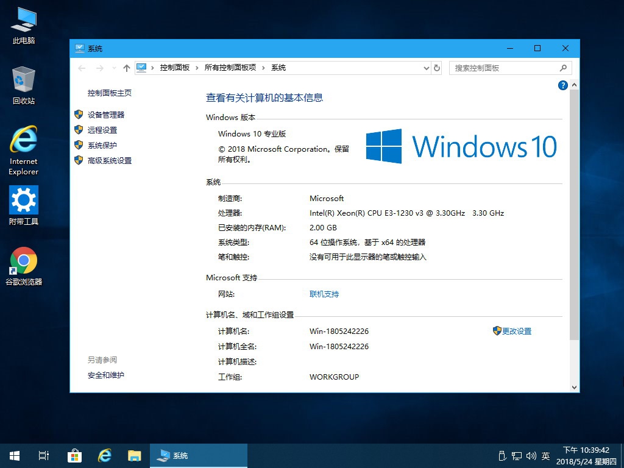Open address bar history dropdown

426,68
